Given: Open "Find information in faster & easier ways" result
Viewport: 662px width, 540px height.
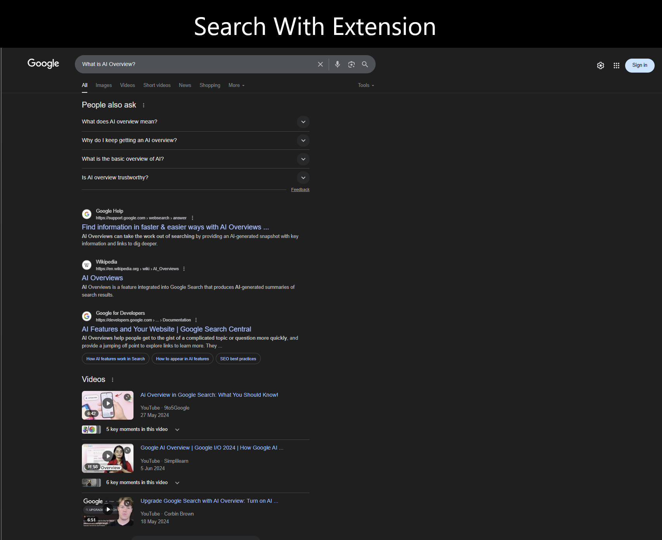Looking at the screenshot, I should point(175,227).
